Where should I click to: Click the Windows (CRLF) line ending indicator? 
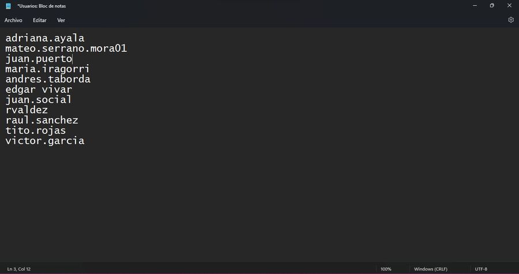(x=431, y=269)
